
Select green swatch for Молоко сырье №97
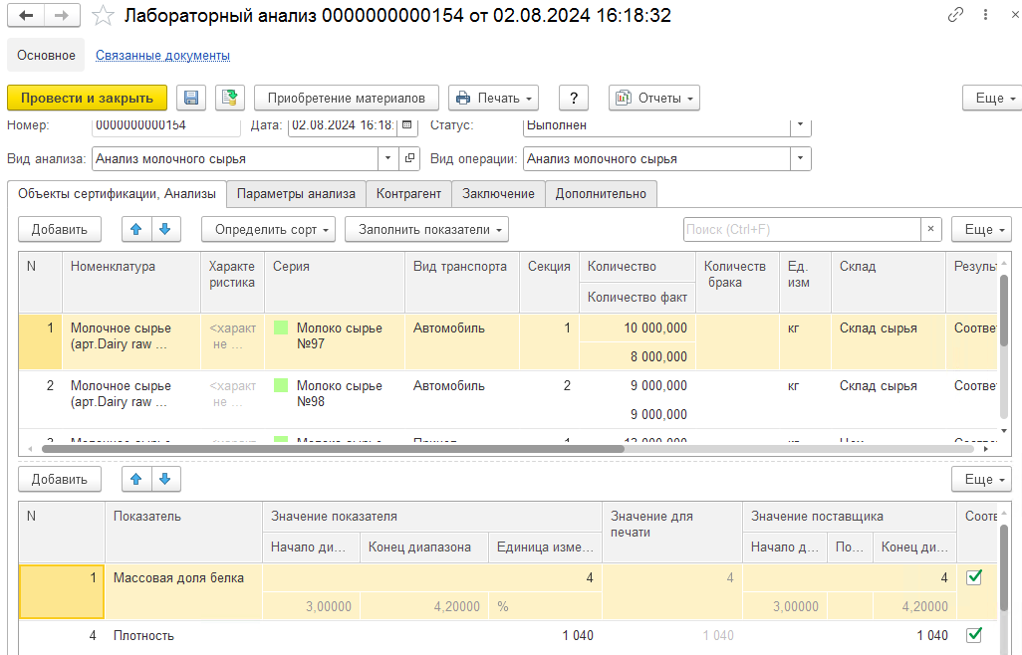(x=281, y=327)
